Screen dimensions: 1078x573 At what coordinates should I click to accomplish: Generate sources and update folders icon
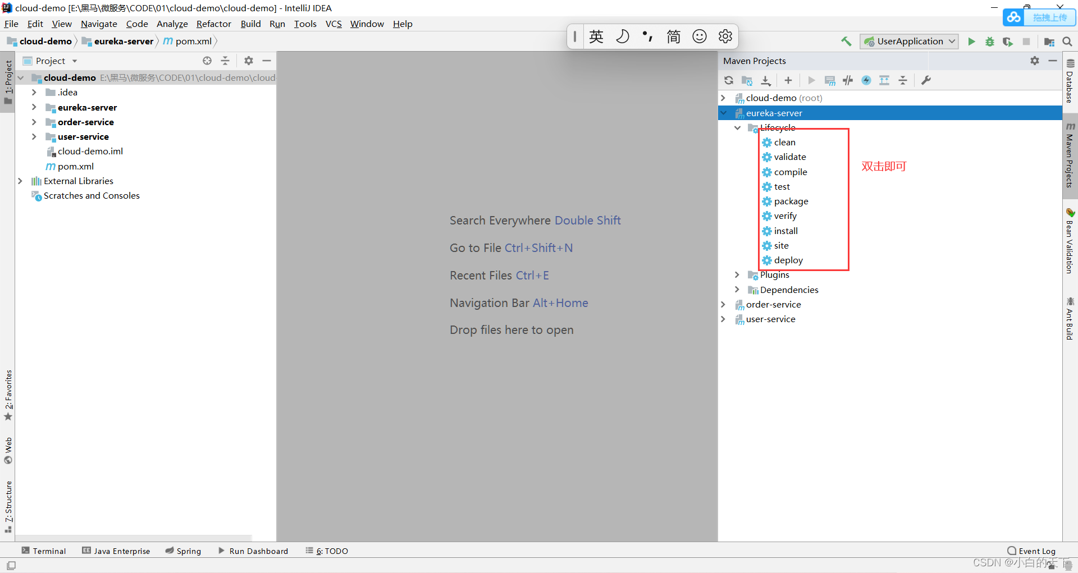[747, 80]
